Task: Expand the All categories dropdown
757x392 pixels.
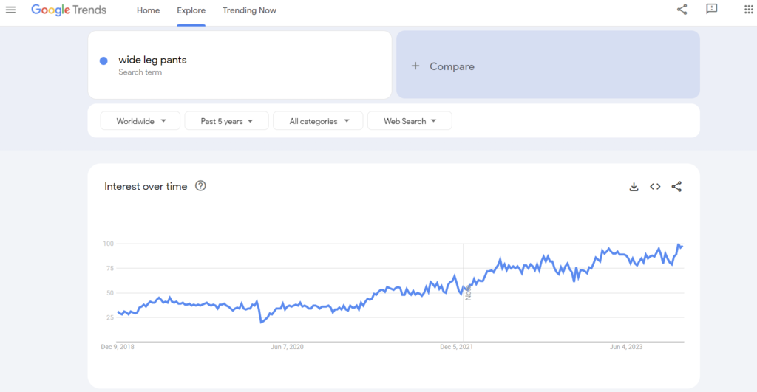Action: pos(318,121)
